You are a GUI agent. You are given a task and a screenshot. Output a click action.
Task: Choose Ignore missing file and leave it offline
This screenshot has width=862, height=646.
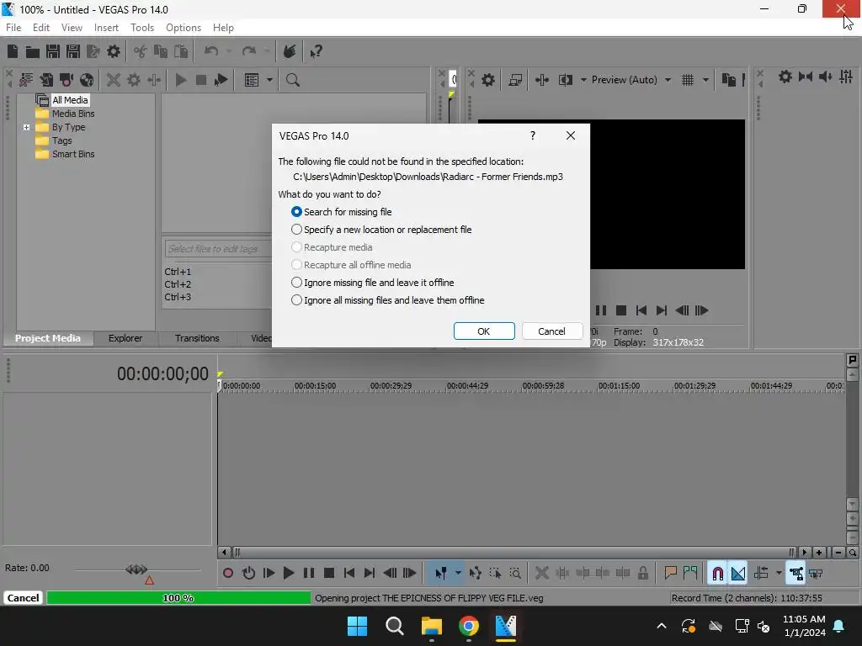pos(372,283)
